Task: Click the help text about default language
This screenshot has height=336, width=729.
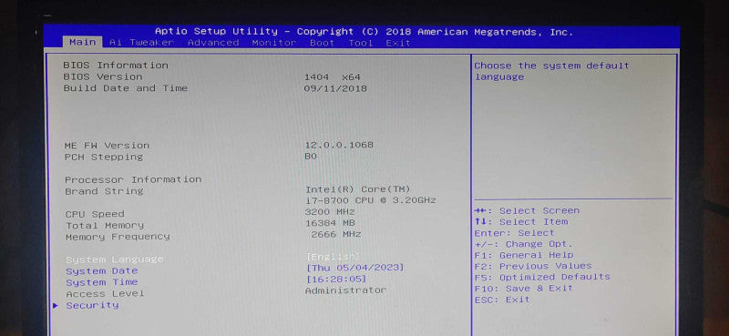Action: tap(552, 71)
